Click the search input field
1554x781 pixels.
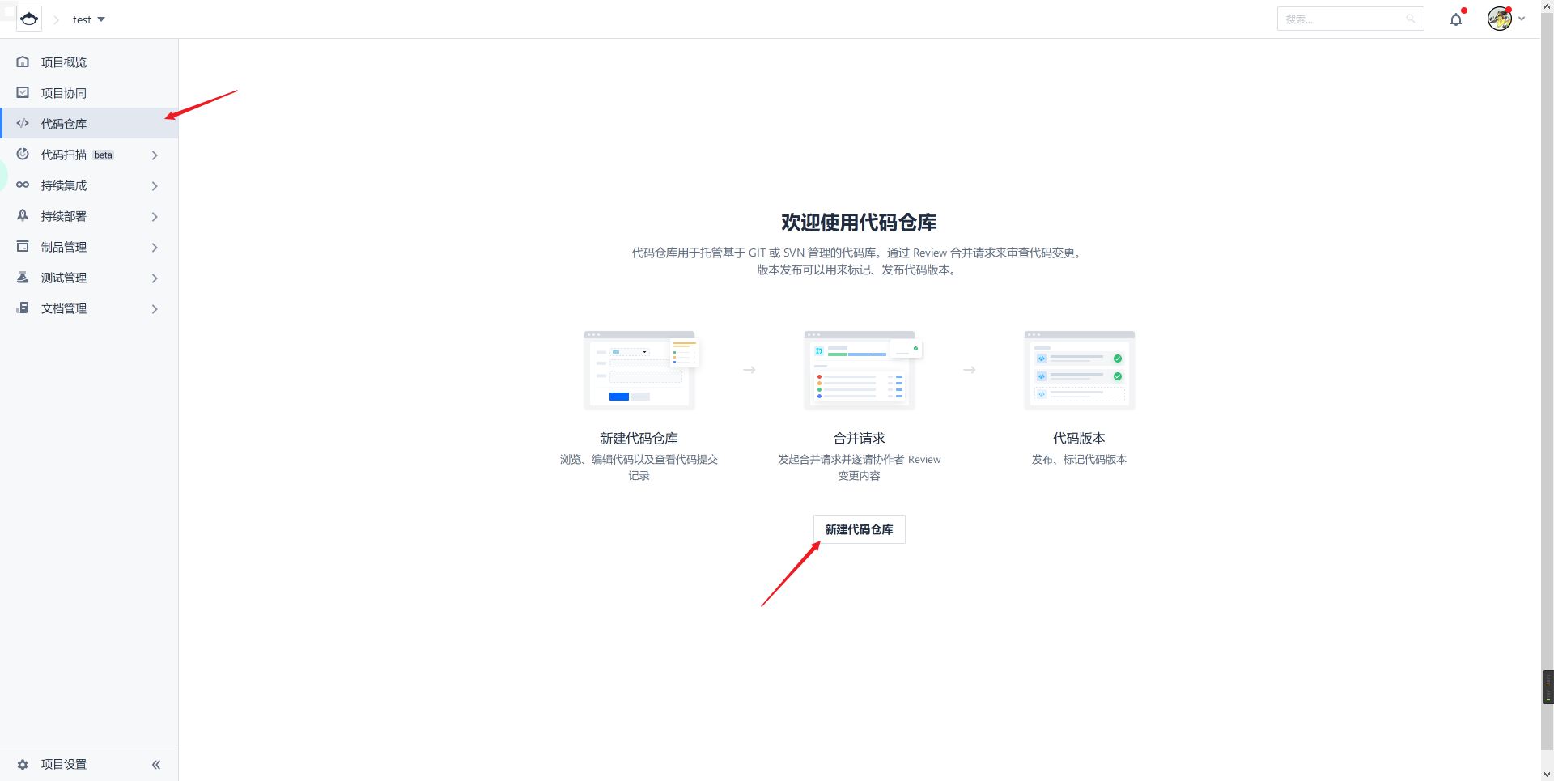pyautogui.click(x=1344, y=19)
